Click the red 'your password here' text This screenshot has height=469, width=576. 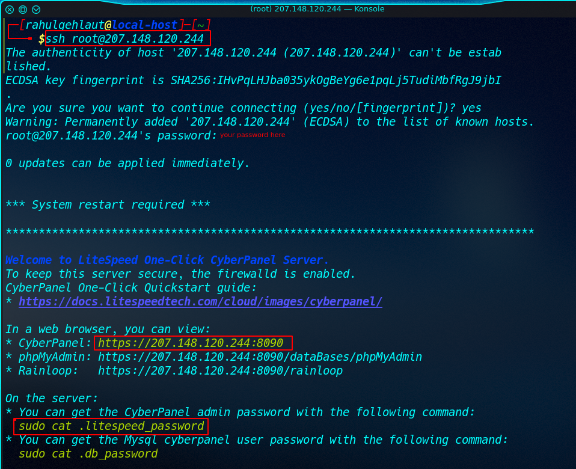(x=253, y=135)
